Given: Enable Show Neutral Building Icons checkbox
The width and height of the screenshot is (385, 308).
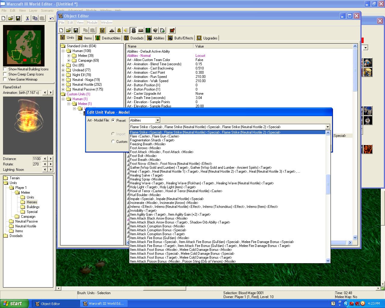Looking at the screenshot, I should pos(5,69).
